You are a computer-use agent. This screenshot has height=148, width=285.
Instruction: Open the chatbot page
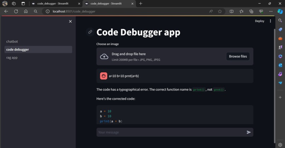38,41
